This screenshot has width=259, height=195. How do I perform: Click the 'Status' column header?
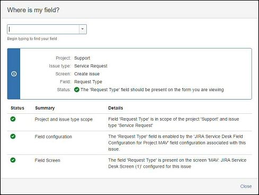coord(17,108)
